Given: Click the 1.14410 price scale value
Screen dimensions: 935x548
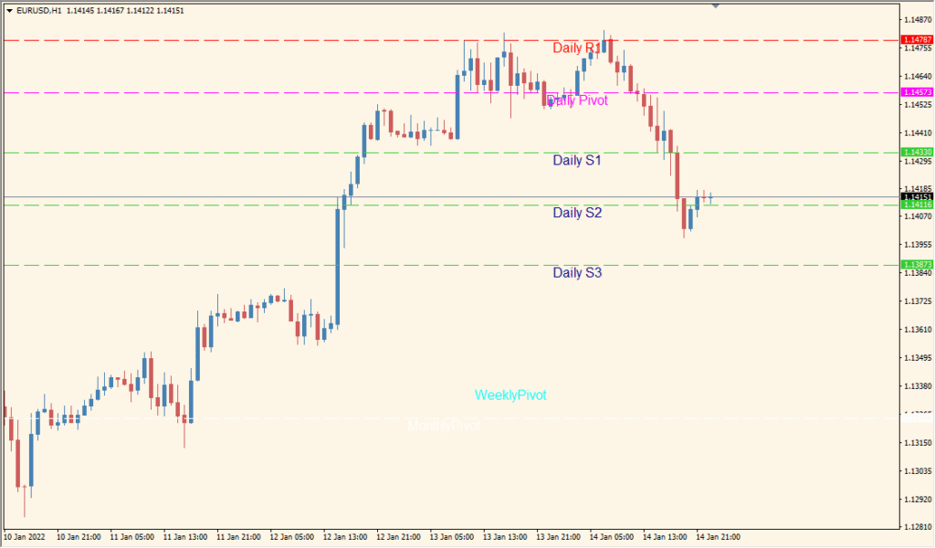Looking at the screenshot, I should (918, 133).
